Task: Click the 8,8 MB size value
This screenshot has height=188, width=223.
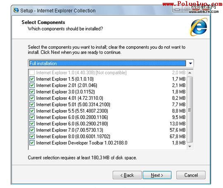Action: (x=179, y=111)
